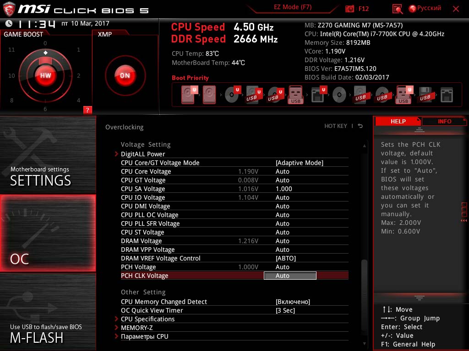Open CPU Core/GT Voltage Mode [Adaptive Mode]
The height and width of the screenshot is (351, 469).
tap(300, 163)
